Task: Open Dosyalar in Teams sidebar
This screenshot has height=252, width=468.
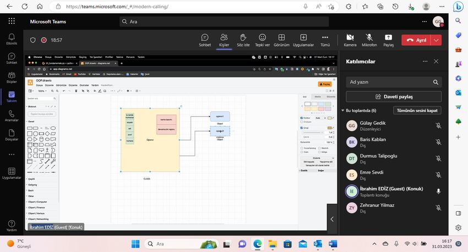Action: 12,135
